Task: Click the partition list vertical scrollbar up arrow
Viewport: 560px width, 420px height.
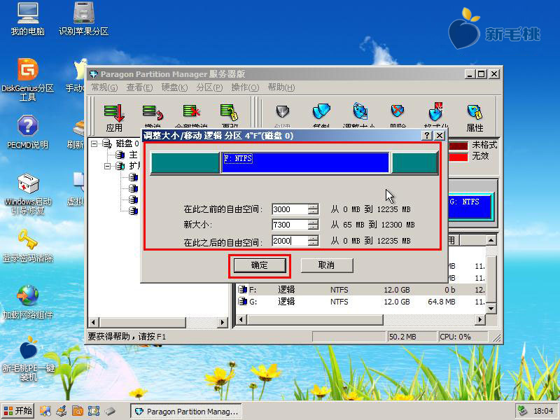Action: [x=491, y=240]
